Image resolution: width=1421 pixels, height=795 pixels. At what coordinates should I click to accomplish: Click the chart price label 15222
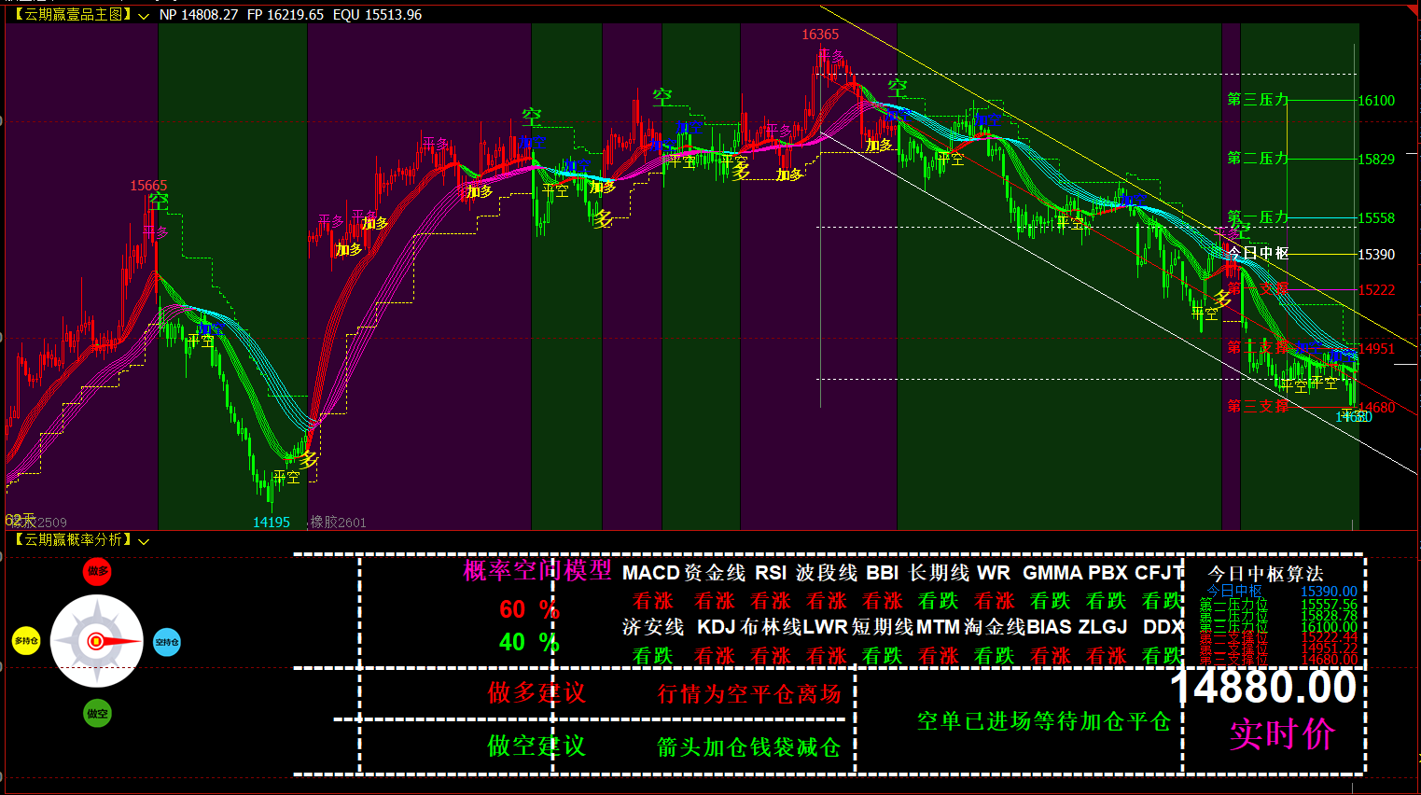[1376, 290]
